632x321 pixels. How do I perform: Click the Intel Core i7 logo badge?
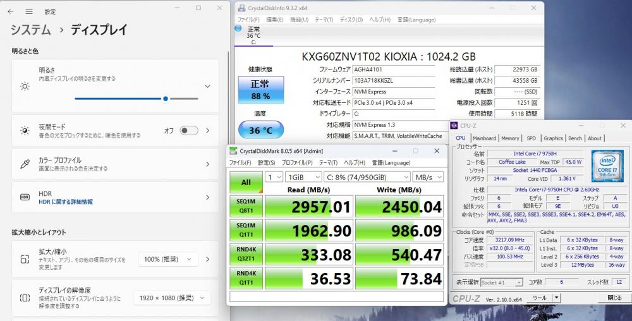[607, 166]
